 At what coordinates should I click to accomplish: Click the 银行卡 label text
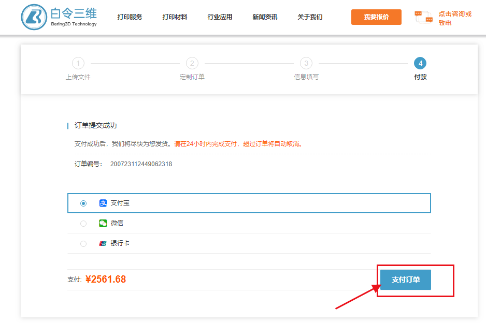pyautogui.click(x=120, y=243)
